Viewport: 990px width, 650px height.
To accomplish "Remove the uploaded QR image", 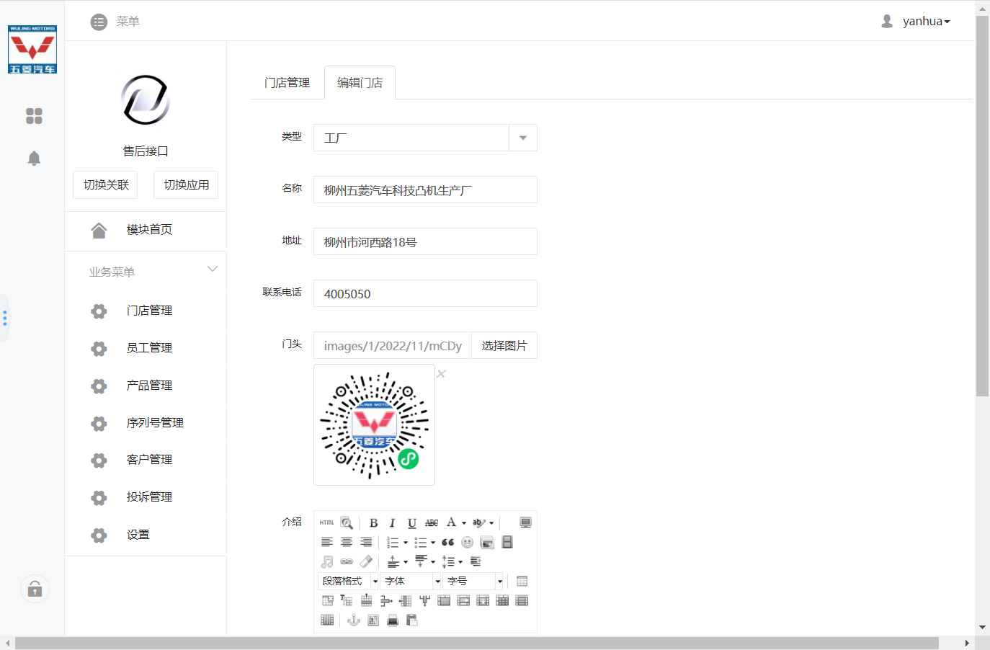I will [x=441, y=373].
